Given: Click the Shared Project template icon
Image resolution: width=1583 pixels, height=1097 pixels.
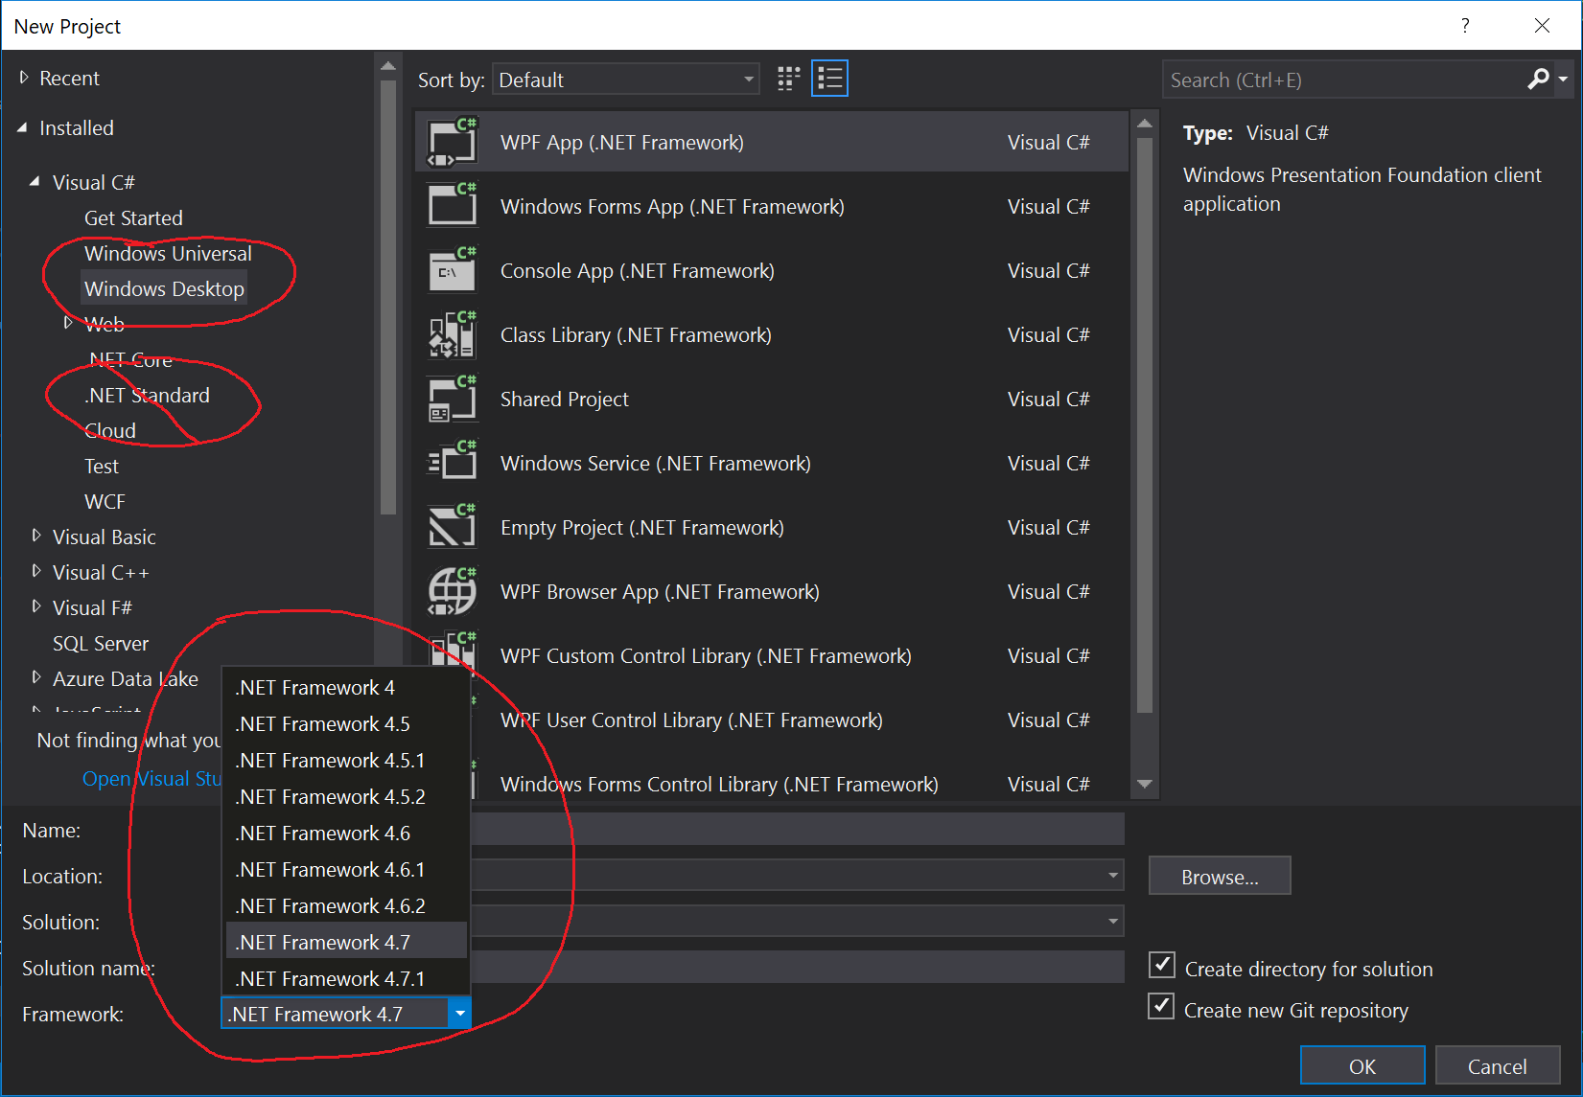Looking at the screenshot, I should click(452, 399).
